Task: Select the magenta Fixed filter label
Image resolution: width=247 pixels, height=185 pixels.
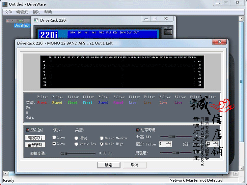Action: click(x=118, y=103)
